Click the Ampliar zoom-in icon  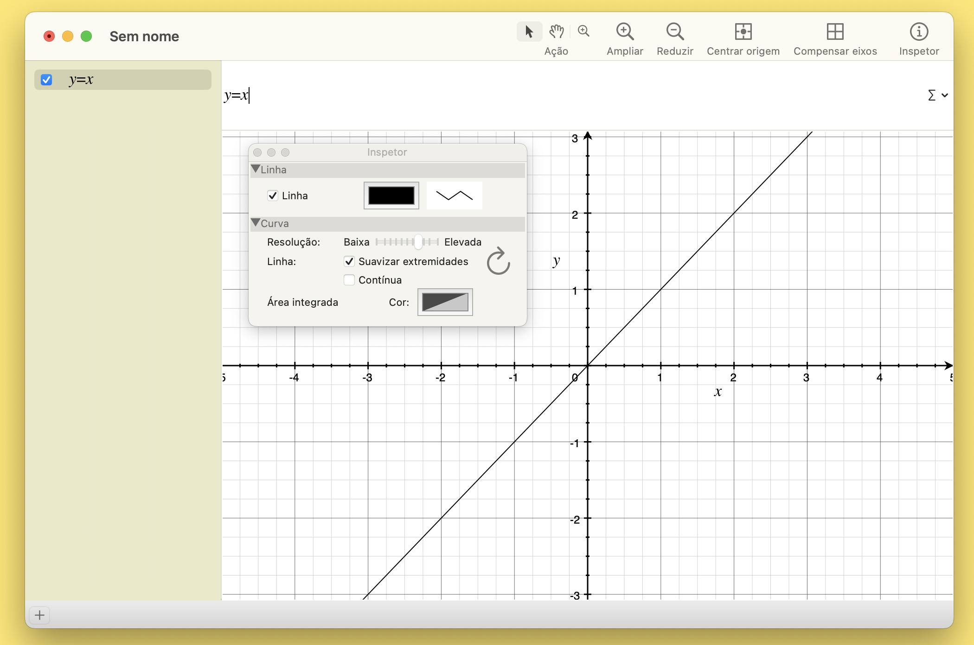pos(625,32)
